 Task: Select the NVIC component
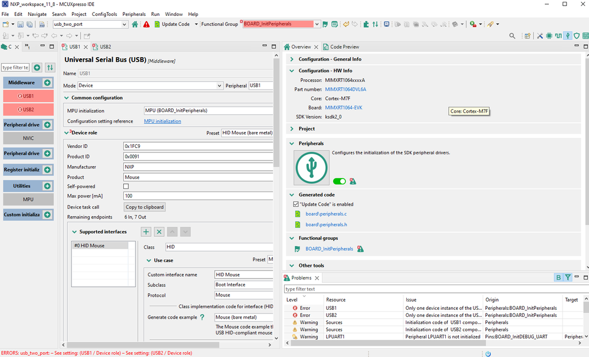[x=28, y=138]
